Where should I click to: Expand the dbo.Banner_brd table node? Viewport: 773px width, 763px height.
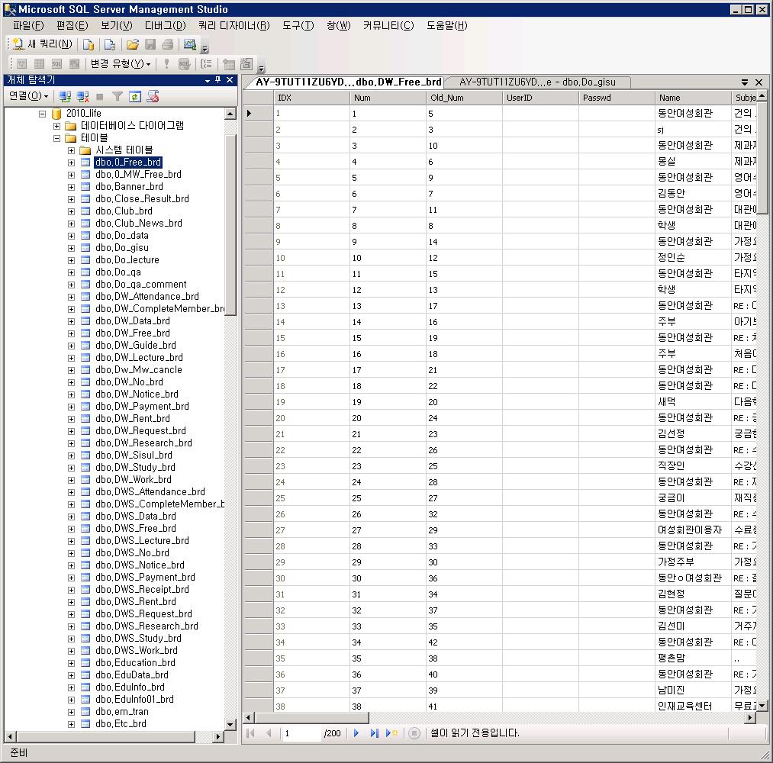71,187
